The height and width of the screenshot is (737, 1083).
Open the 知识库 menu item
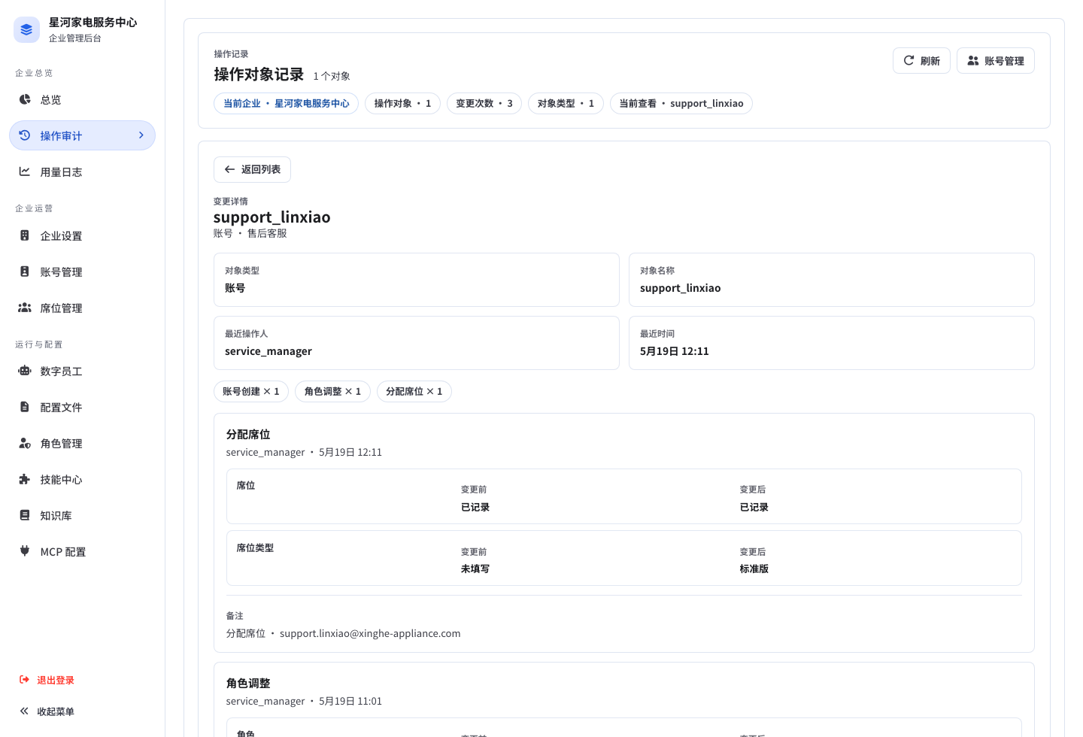(82, 515)
